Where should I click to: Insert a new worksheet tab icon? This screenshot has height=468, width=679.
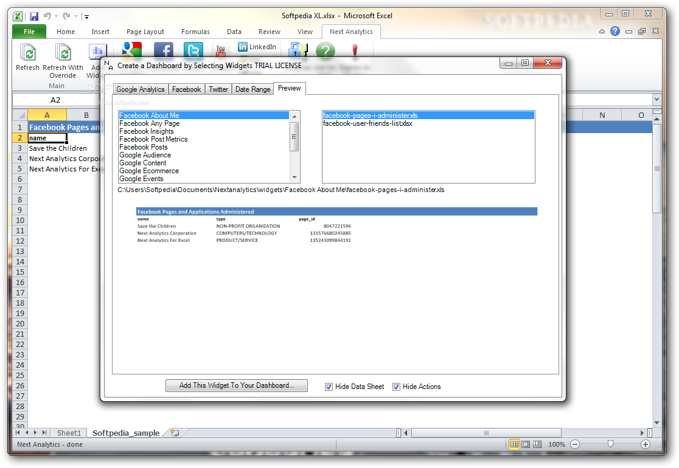pyautogui.click(x=175, y=433)
